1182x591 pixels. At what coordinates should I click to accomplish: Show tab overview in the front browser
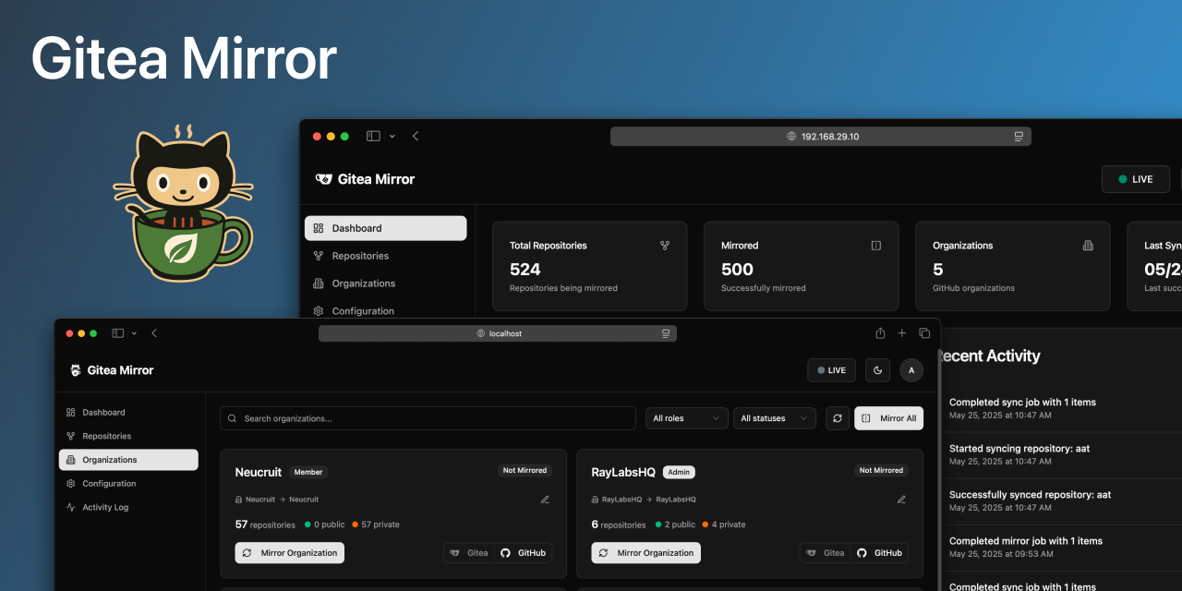pyautogui.click(x=924, y=333)
